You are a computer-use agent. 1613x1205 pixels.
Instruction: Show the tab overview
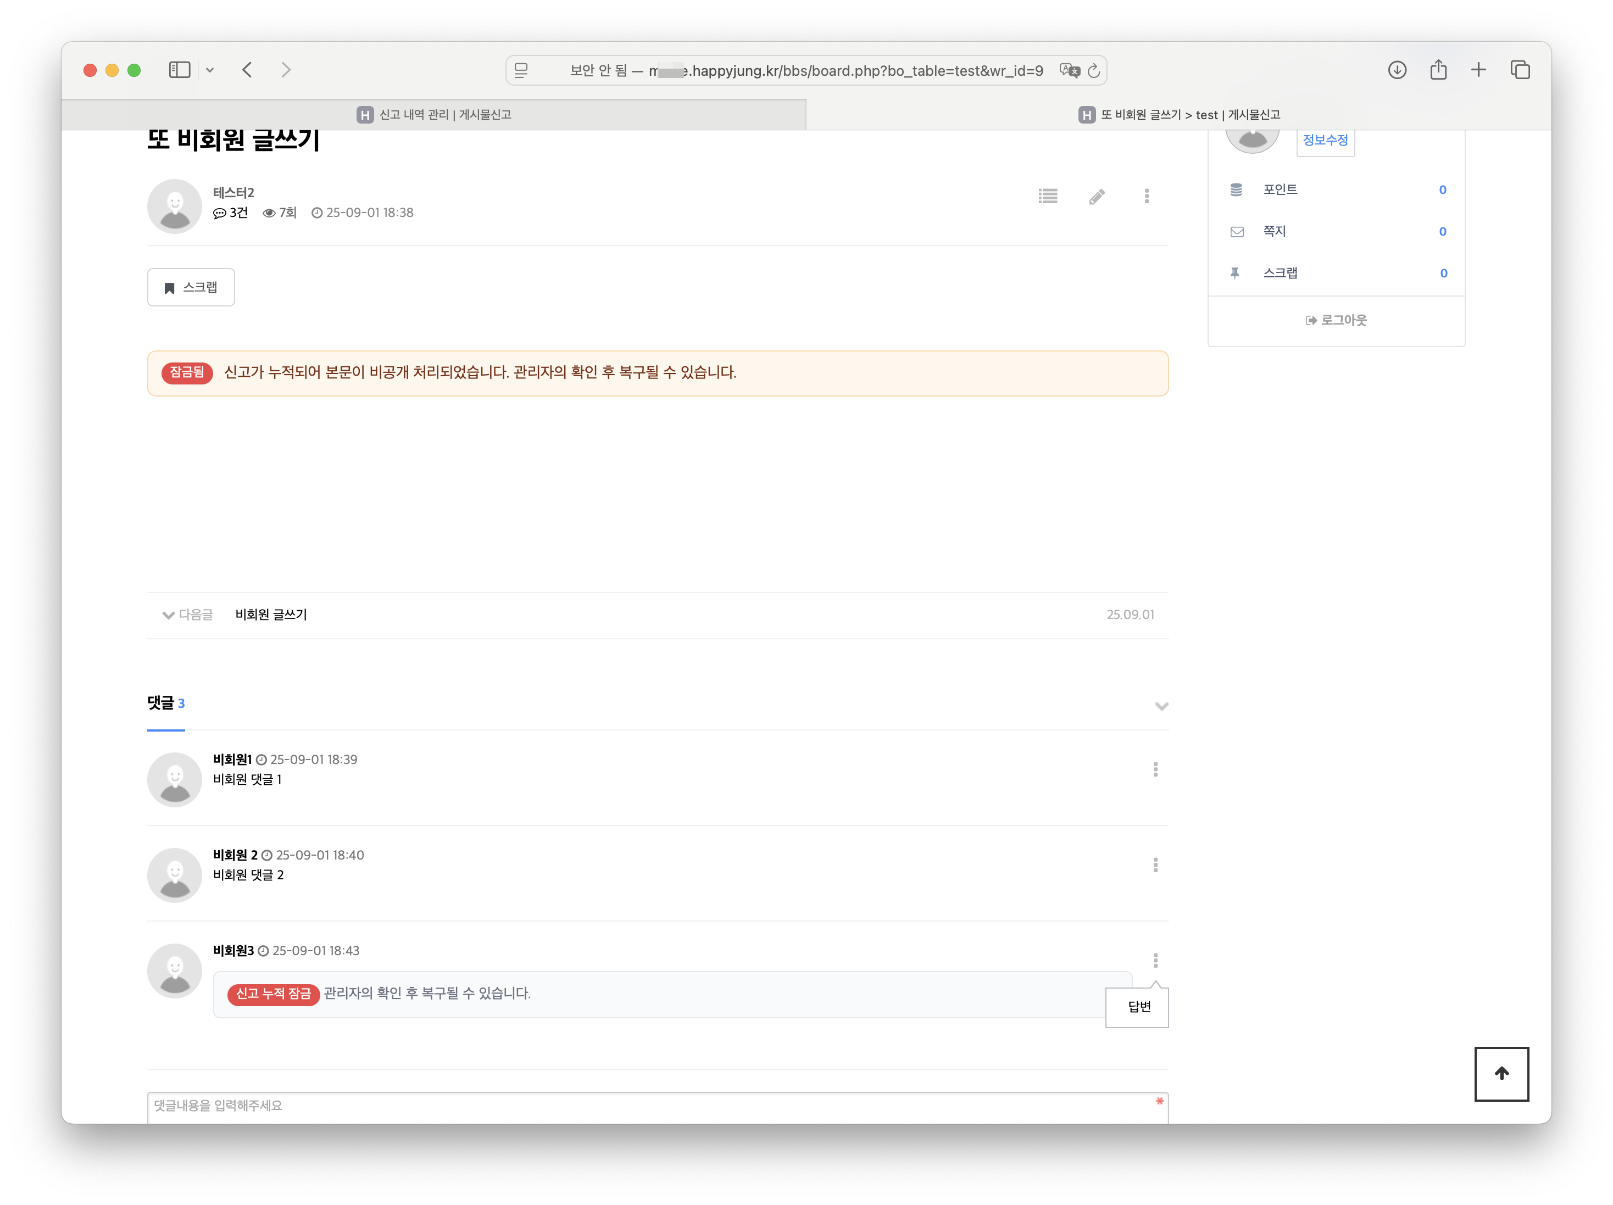1520,70
